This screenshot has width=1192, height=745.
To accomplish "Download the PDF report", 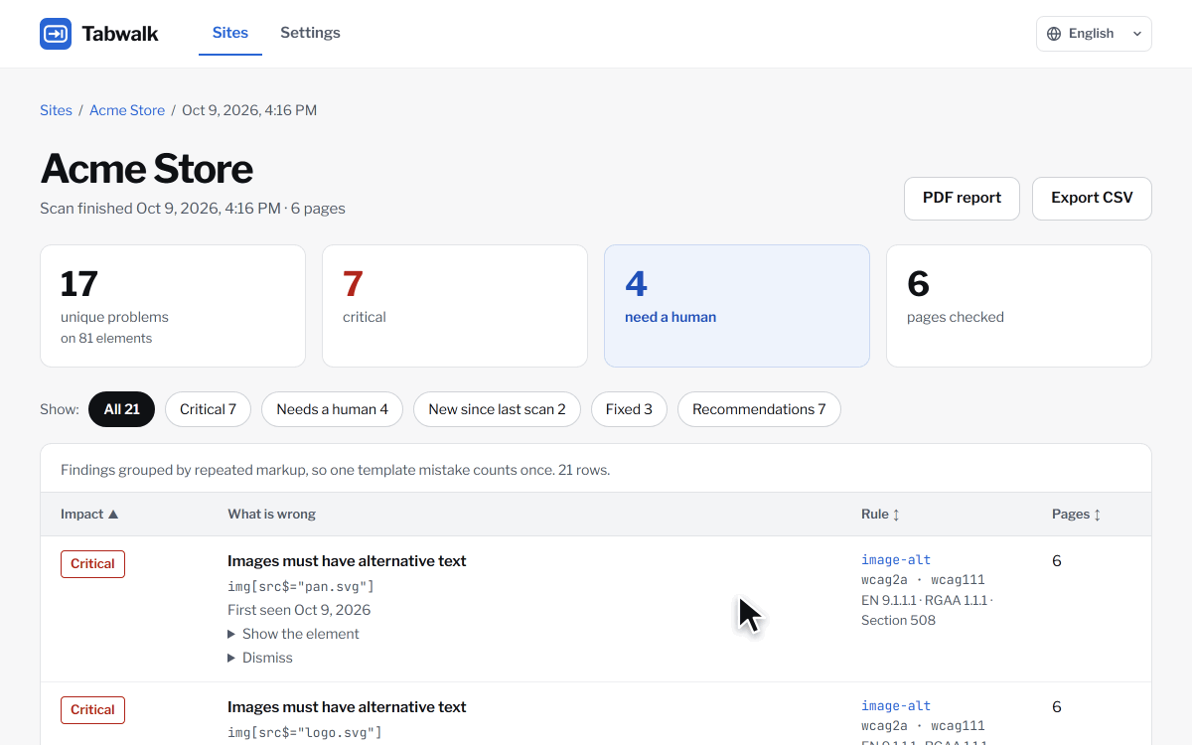I will click(962, 198).
